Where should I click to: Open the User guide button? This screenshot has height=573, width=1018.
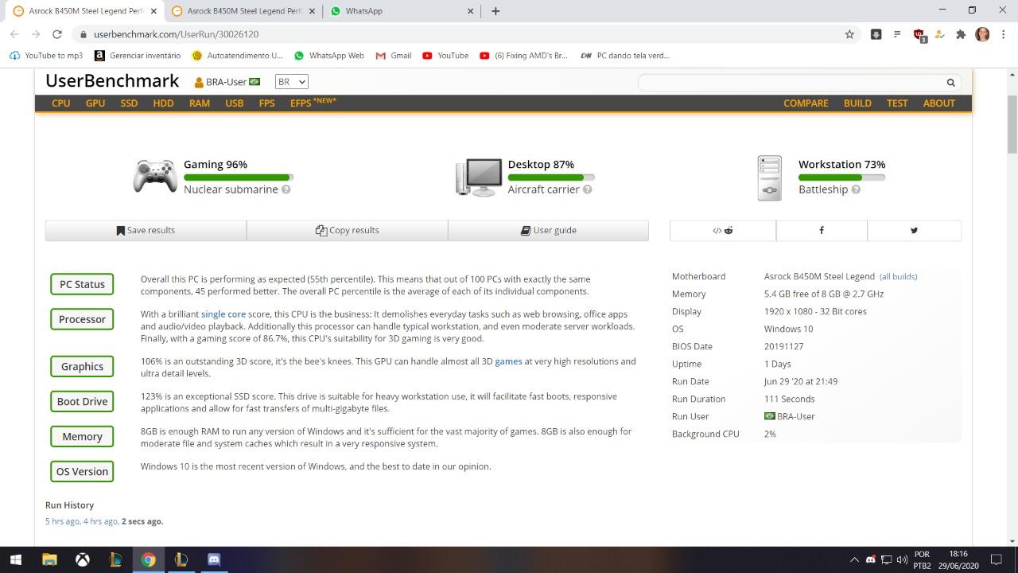pyautogui.click(x=548, y=230)
